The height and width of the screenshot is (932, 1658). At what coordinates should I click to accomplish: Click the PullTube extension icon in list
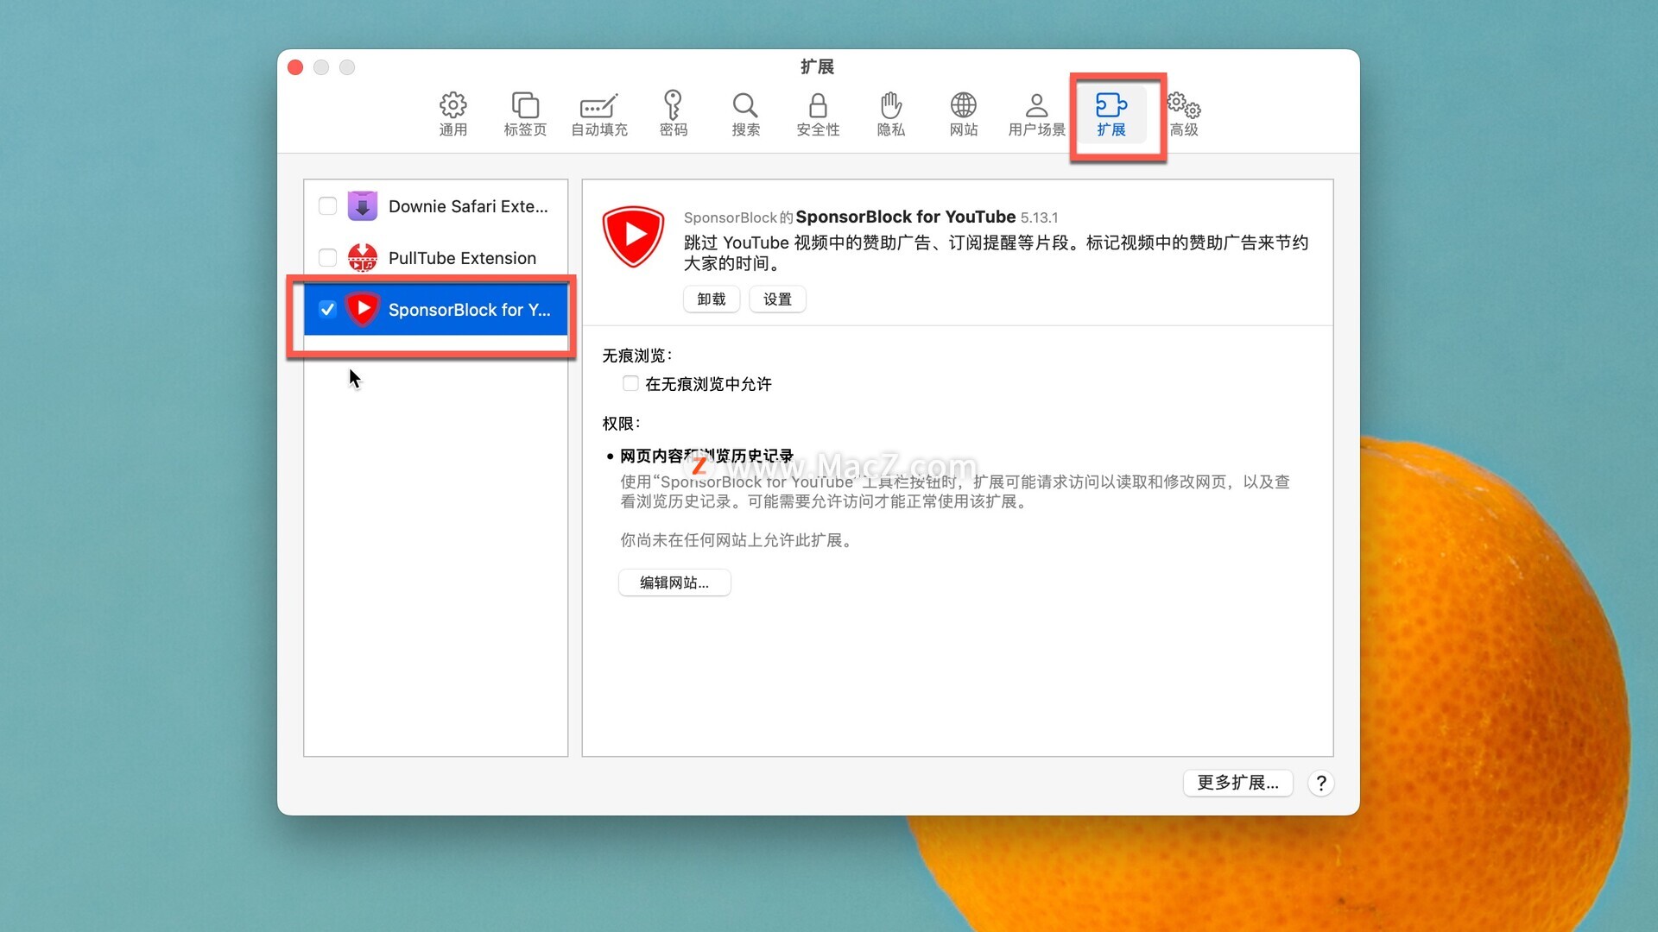click(363, 258)
